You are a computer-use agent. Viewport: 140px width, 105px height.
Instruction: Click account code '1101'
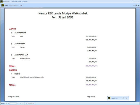(x=14, y=36)
